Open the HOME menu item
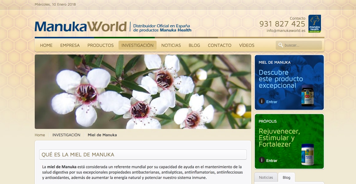The image size is (356, 184). pyautogui.click(x=46, y=45)
